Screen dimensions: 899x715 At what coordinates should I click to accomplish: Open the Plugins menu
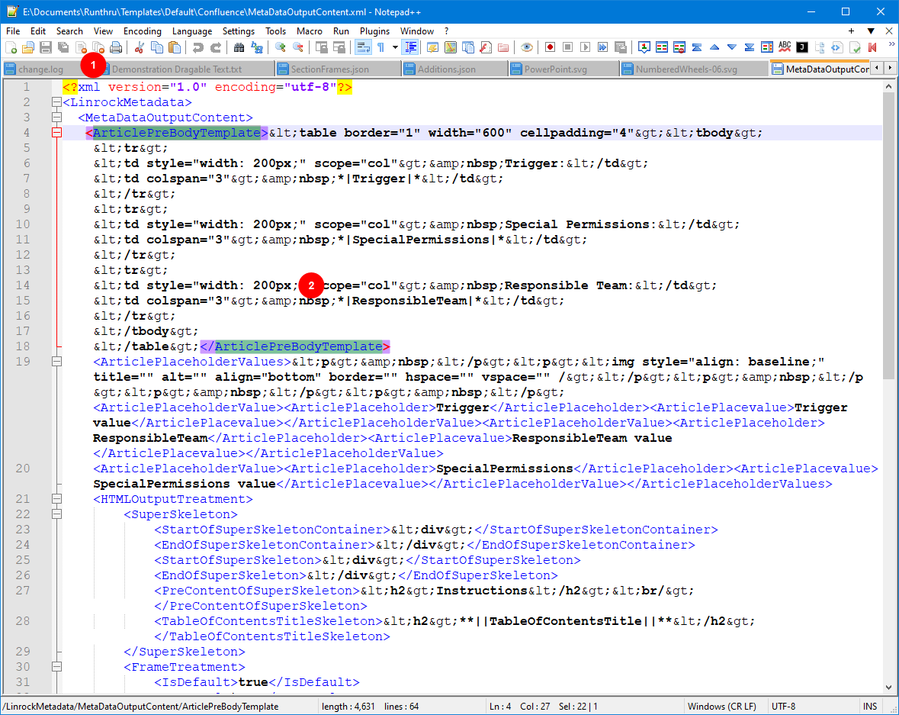pos(374,31)
